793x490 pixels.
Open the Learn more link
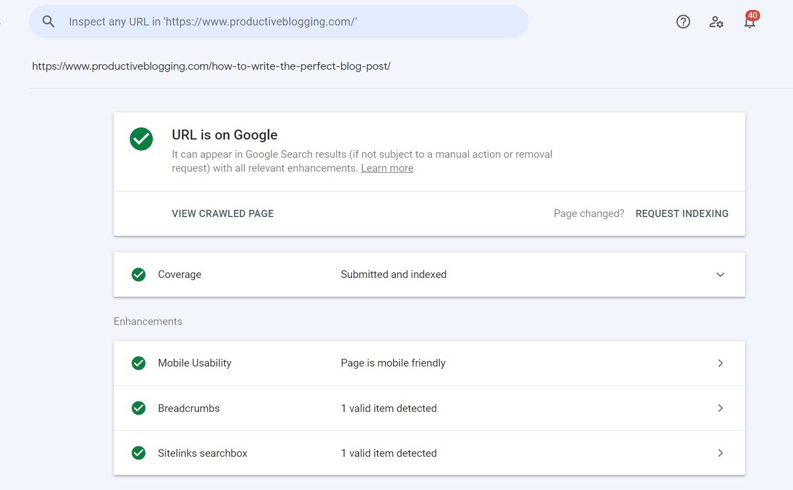387,168
